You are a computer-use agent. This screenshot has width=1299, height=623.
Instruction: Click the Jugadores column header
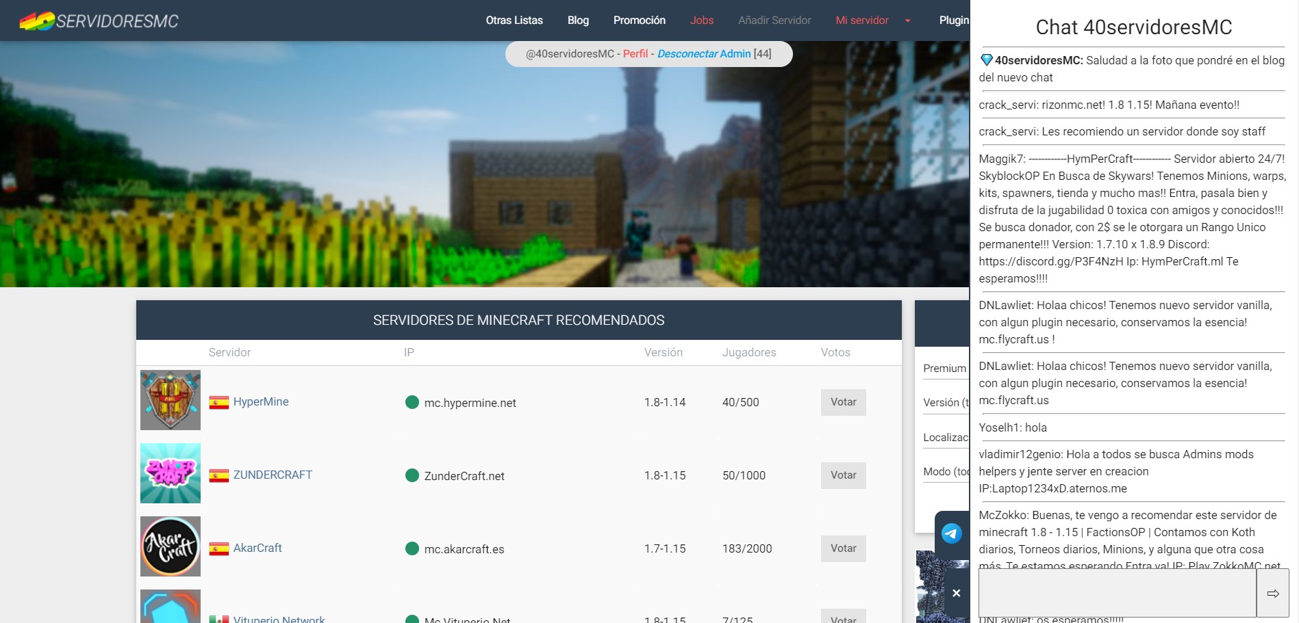pos(749,352)
